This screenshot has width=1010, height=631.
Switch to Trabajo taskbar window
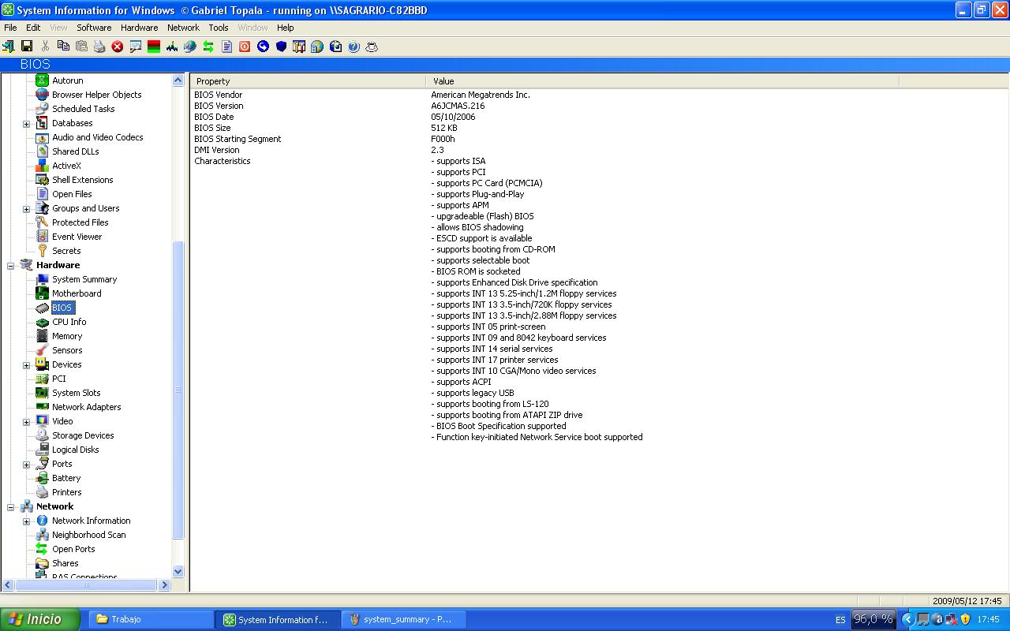point(151,619)
